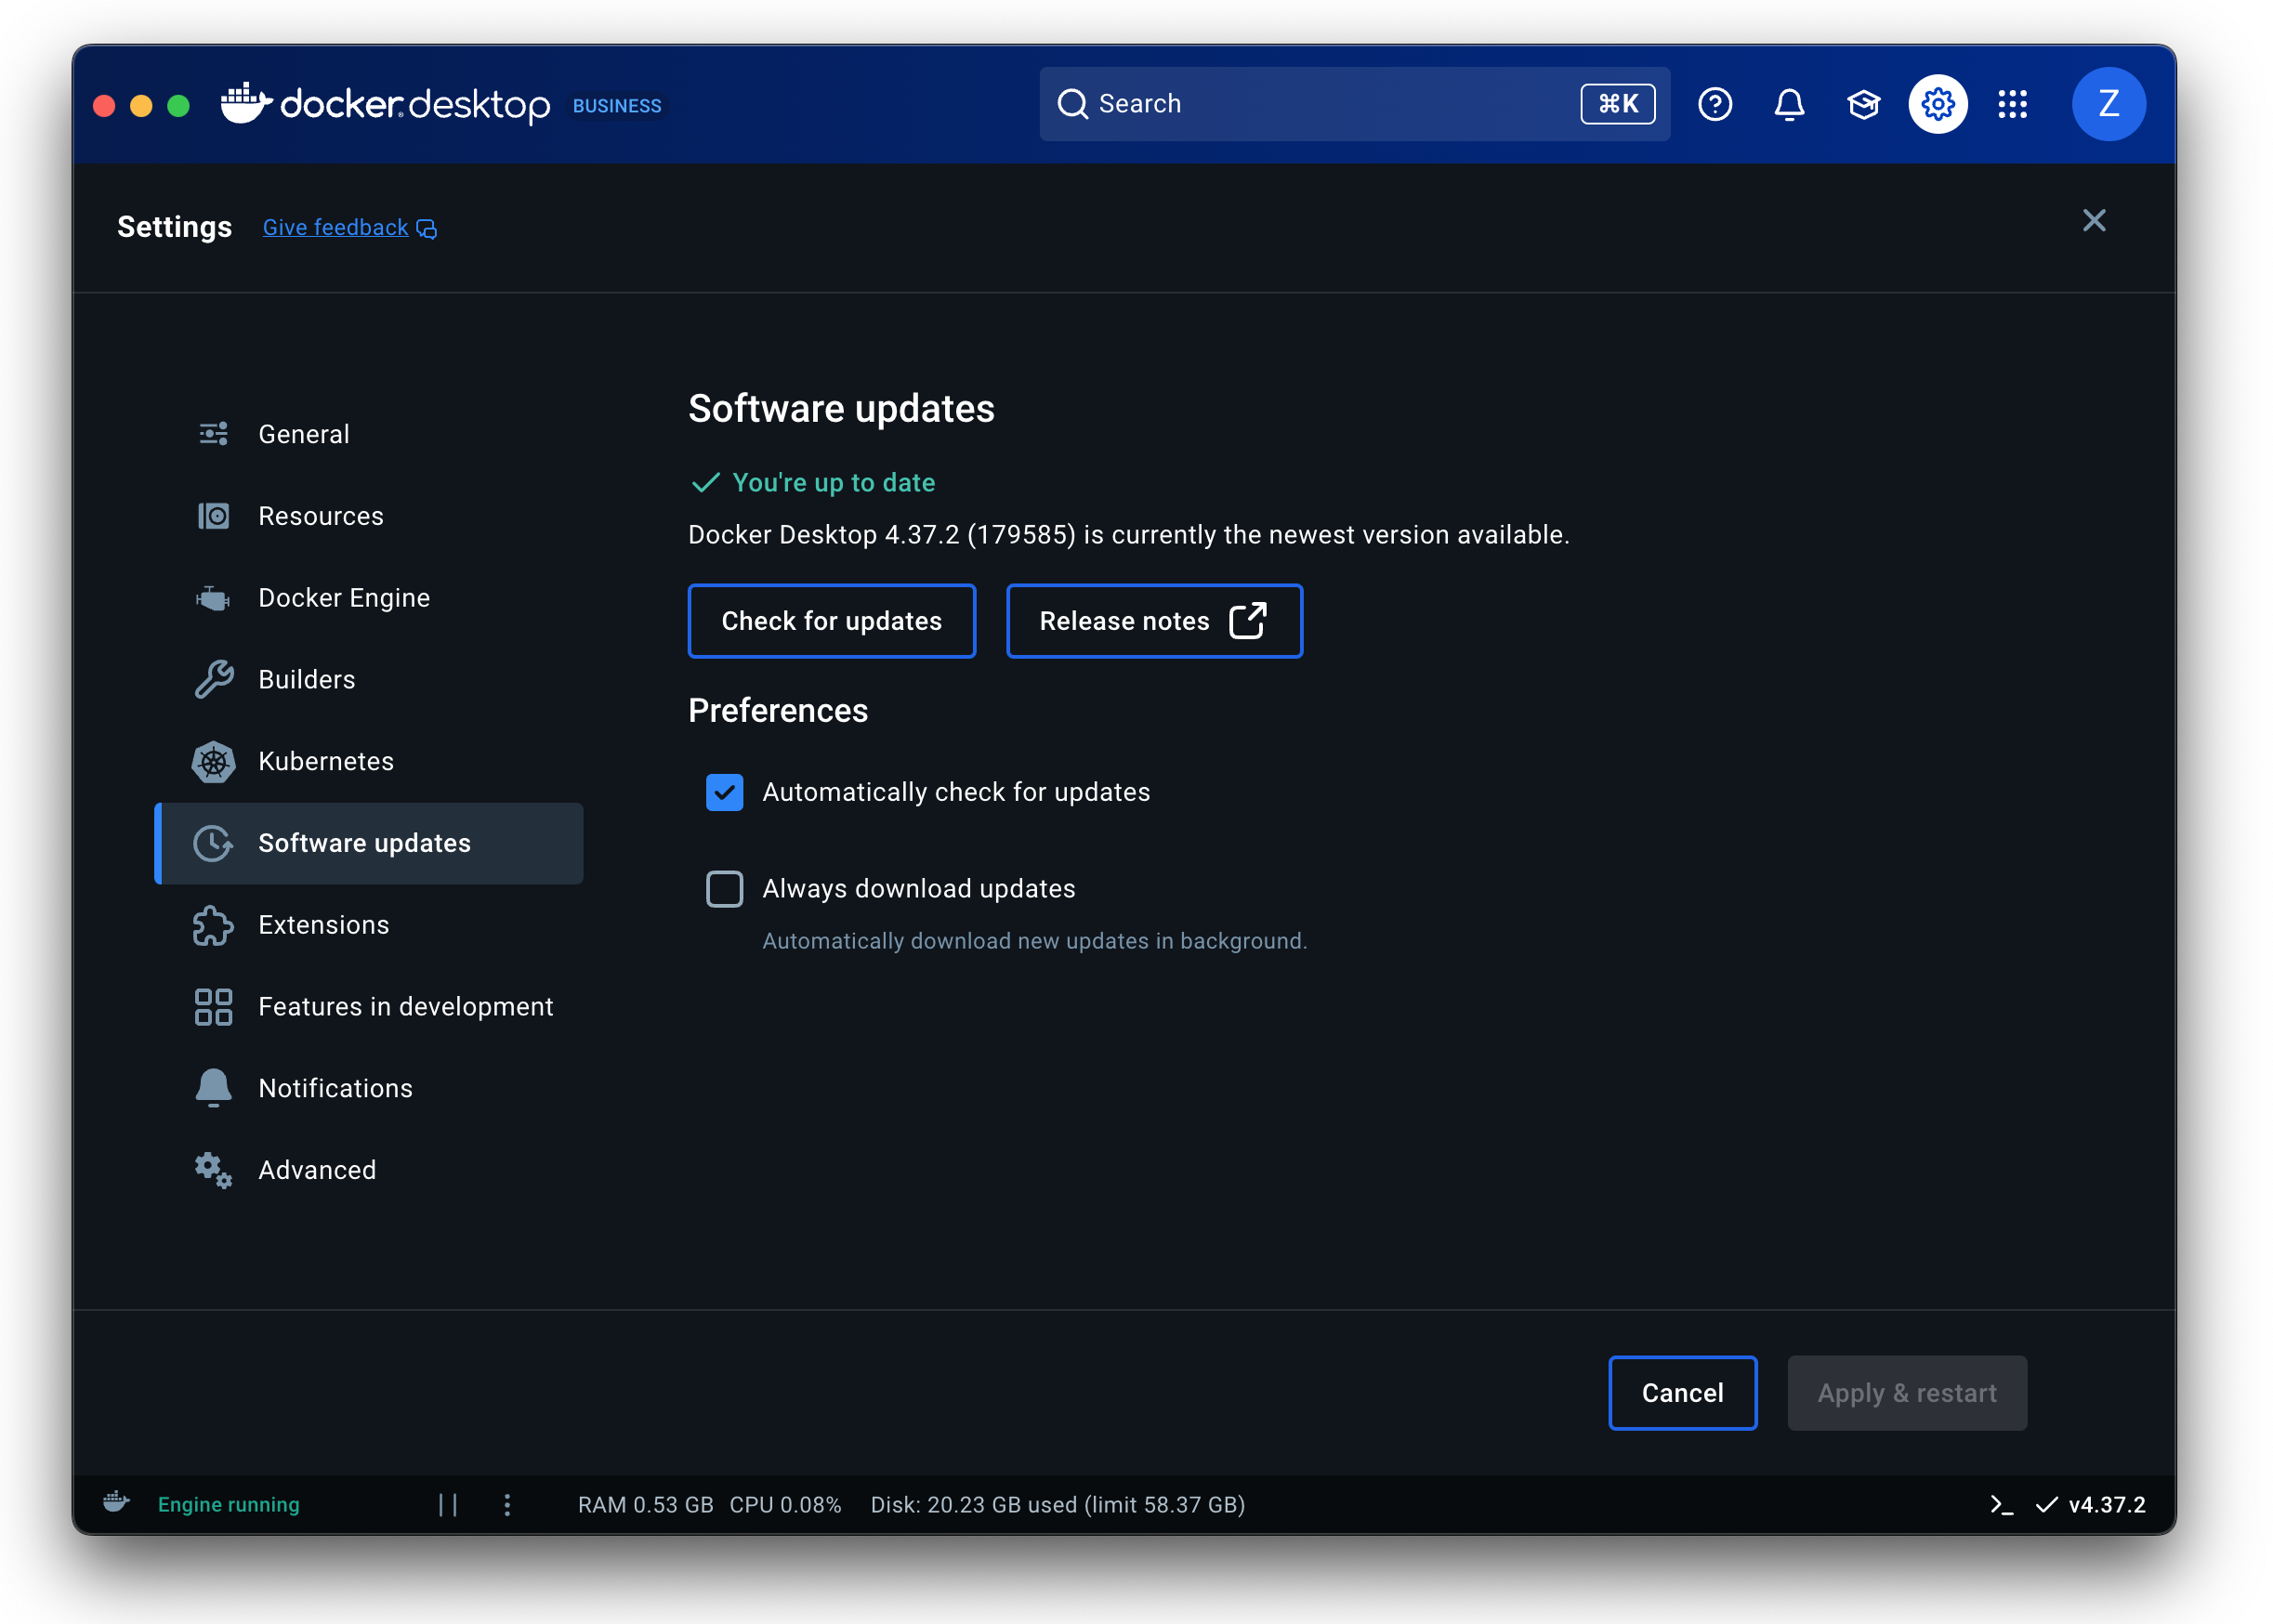Image resolution: width=2273 pixels, height=1624 pixels.
Task: Click the Docker whale icon in status bar
Action: pyautogui.click(x=116, y=1503)
